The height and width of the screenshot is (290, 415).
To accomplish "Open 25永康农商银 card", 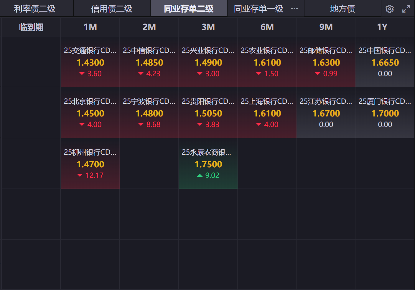I will click(x=208, y=164).
